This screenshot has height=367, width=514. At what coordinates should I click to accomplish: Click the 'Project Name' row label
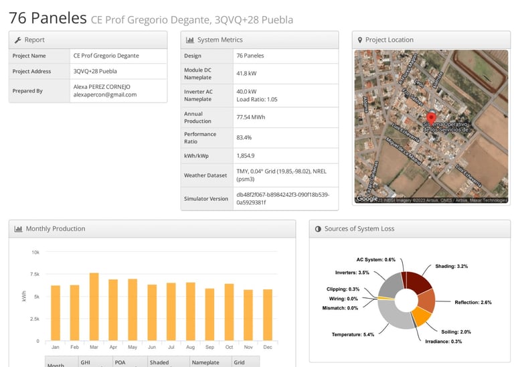coord(29,56)
